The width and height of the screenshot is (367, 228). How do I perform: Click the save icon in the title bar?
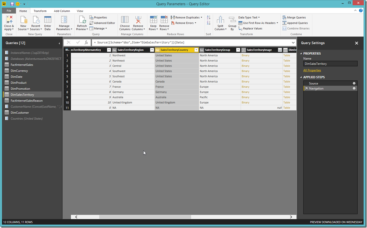[12, 4]
